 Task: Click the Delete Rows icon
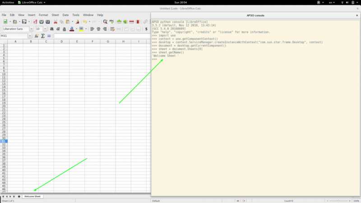click(131, 22)
